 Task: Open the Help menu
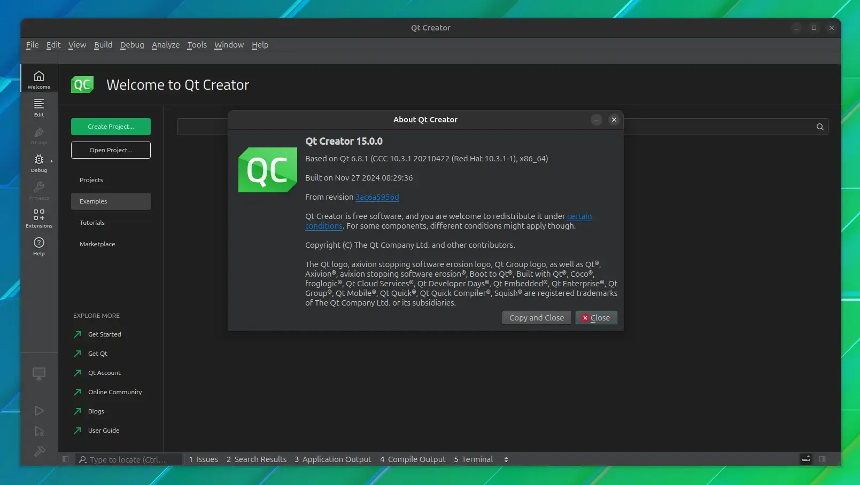[x=260, y=45]
